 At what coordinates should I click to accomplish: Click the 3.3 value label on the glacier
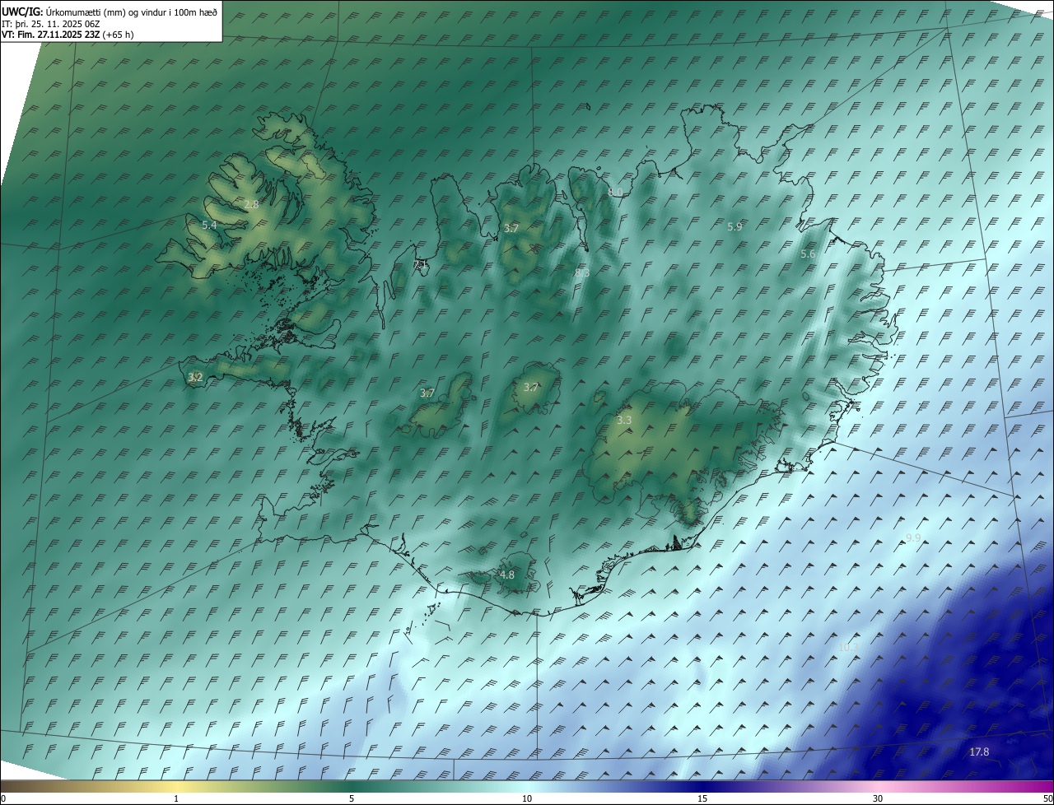point(624,420)
